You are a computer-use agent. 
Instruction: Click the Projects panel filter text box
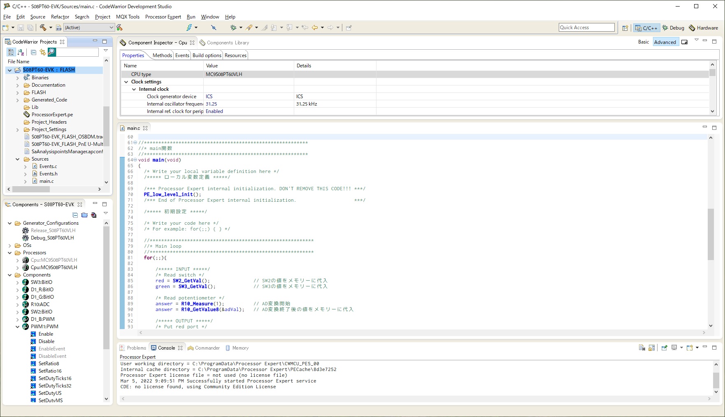[x=77, y=52]
